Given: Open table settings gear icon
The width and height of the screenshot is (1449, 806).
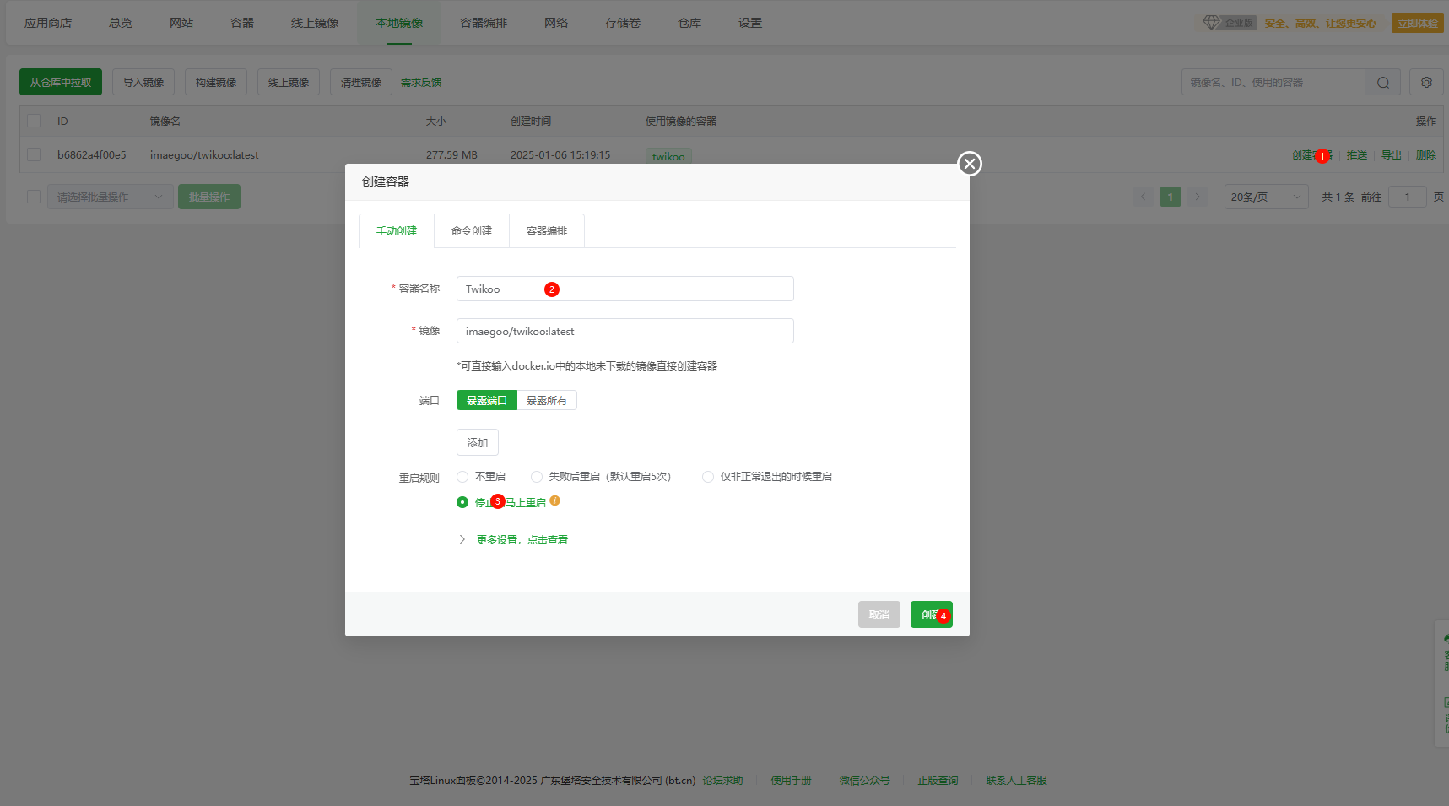Looking at the screenshot, I should (x=1426, y=83).
